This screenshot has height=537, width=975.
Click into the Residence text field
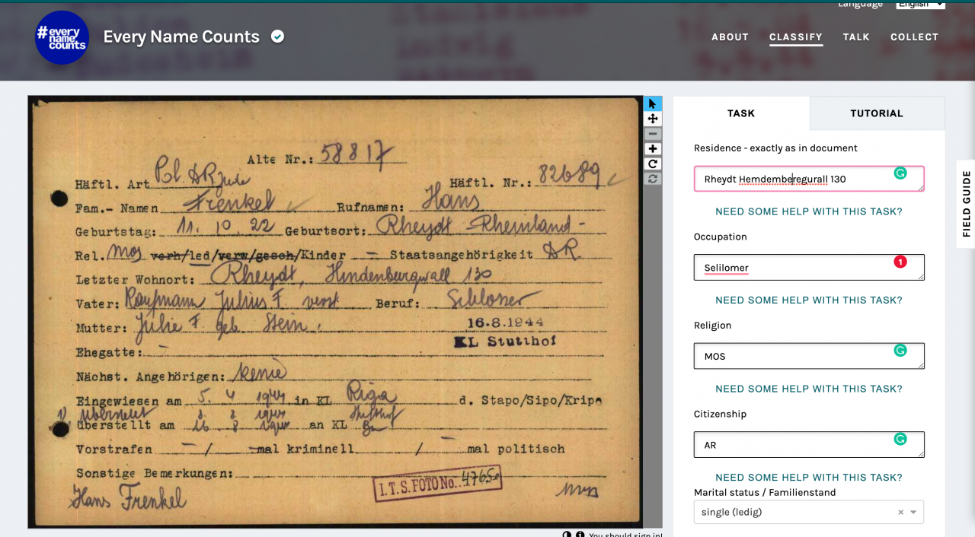(x=809, y=179)
